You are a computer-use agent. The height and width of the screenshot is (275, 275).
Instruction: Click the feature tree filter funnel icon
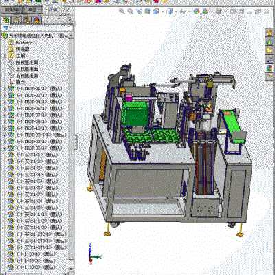[5, 28]
